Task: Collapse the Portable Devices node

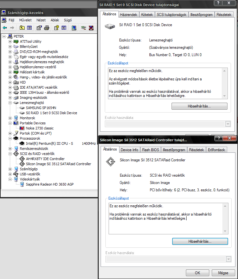Action: click(10, 123)
